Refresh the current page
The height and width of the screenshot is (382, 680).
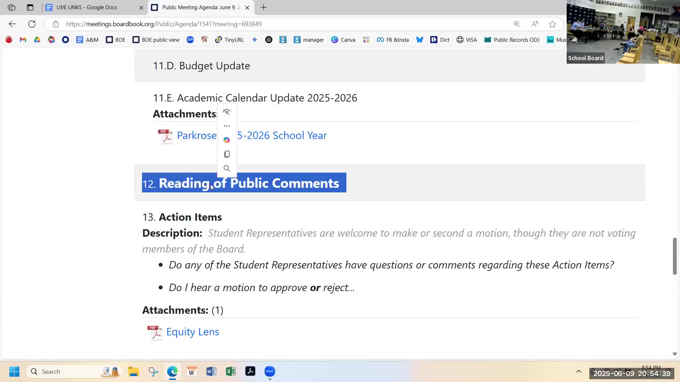coord(32,24)
